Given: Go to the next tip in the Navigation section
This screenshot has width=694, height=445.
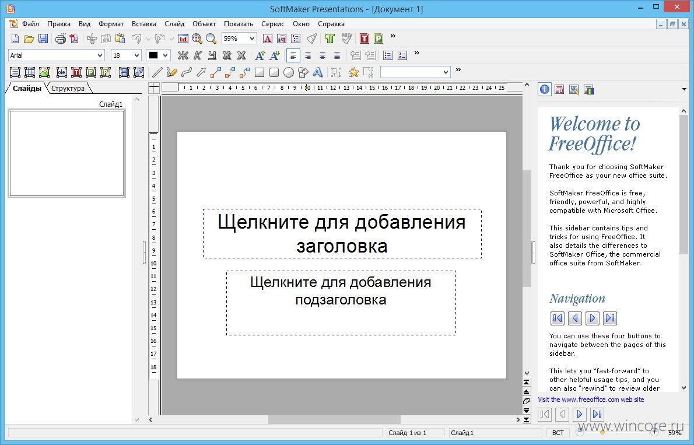Looking at the screenshot, I should pos(592,318).
